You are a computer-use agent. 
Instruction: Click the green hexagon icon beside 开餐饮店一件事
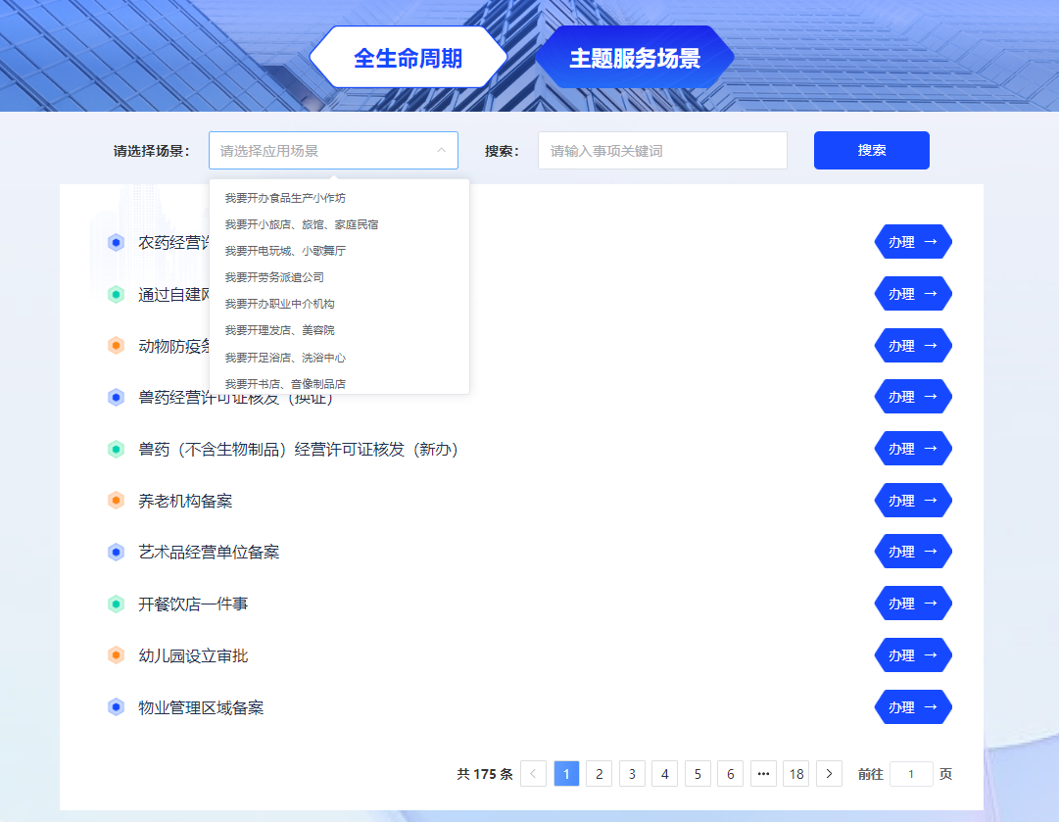116,604
